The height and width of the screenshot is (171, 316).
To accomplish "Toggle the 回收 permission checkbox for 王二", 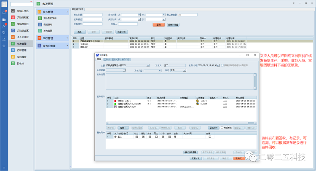I will 169,137.
